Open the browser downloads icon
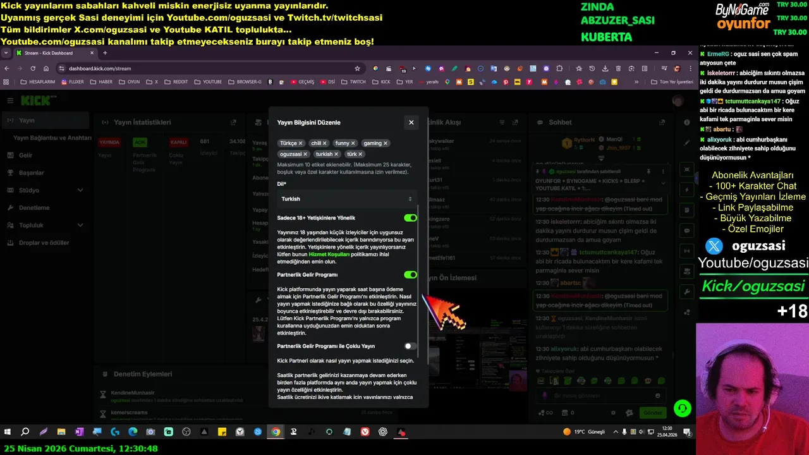 (605, 68)
